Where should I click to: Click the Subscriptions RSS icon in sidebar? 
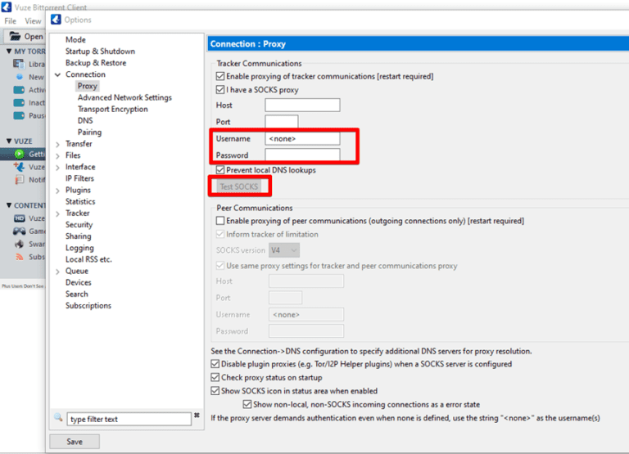click(x=20, y=257)
